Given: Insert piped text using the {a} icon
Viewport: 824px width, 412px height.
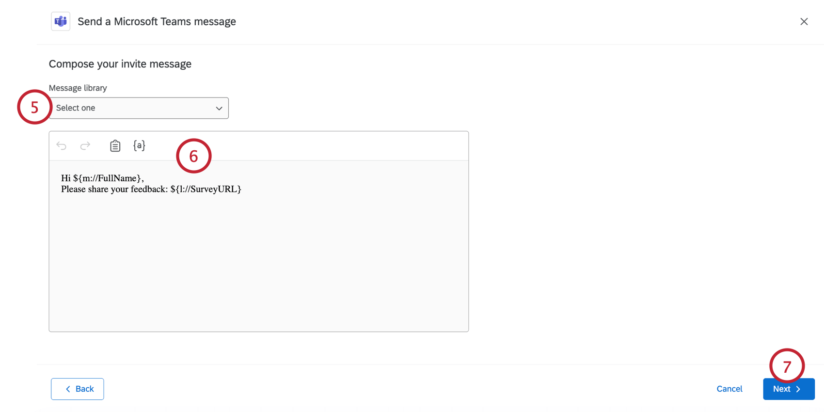Looking at the screenshot, I should coord(139,145).
